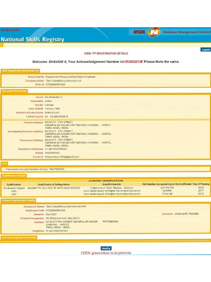The height and width of the screenshot is (282, 211).
Task: Click the Nationality value 'Indian'
Action: pyautogui.click(x=48, y=101)
